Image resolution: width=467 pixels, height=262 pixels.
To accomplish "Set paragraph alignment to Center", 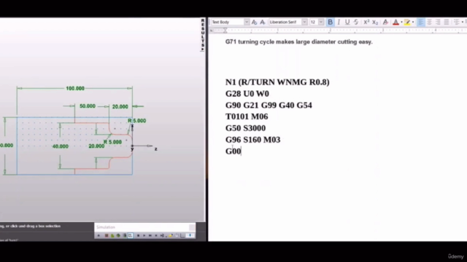I will (x=429, y=22).
